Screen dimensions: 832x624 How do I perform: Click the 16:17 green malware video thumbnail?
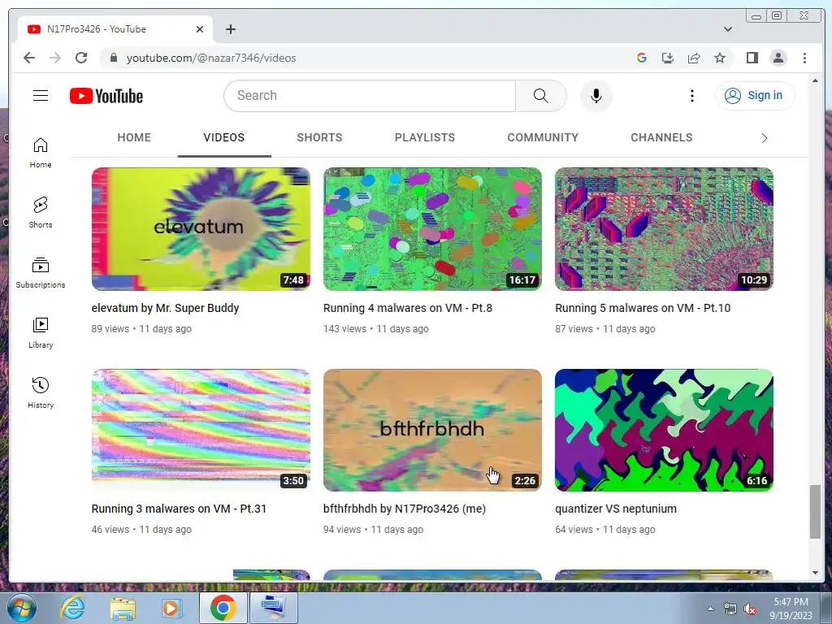point(432,228)
